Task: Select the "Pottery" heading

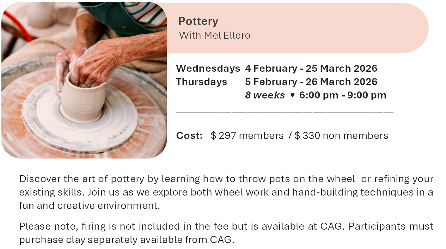Action: tap(198, 21)
